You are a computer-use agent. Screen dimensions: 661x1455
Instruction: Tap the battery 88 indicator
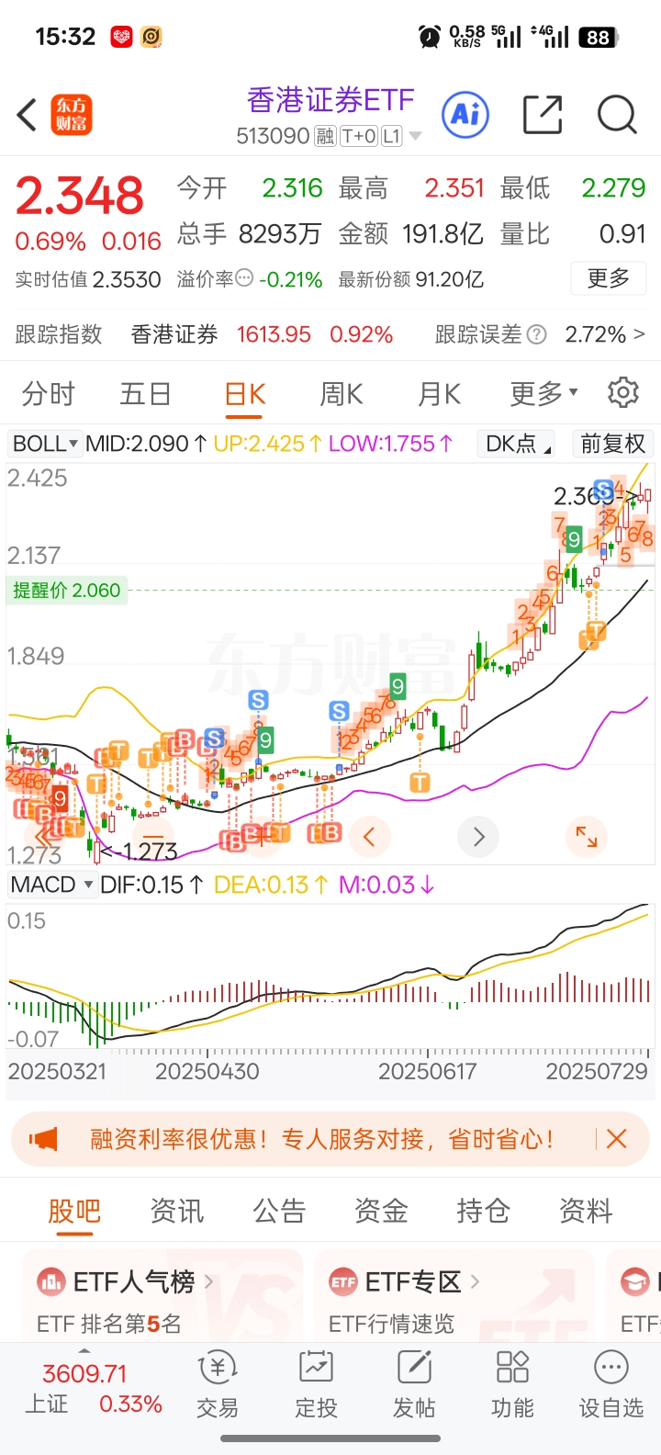pyautogui.click(x=598, y=38)
